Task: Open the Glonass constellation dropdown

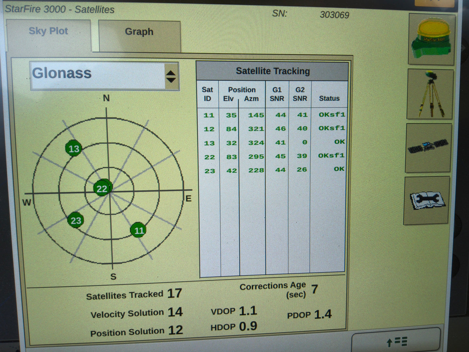Action: coord(104,76)
